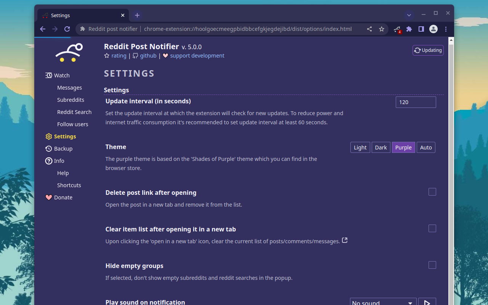The height and width of the screenshot is (305, 488).
Task: Click the rating link
Action: (x=119, y=56)
